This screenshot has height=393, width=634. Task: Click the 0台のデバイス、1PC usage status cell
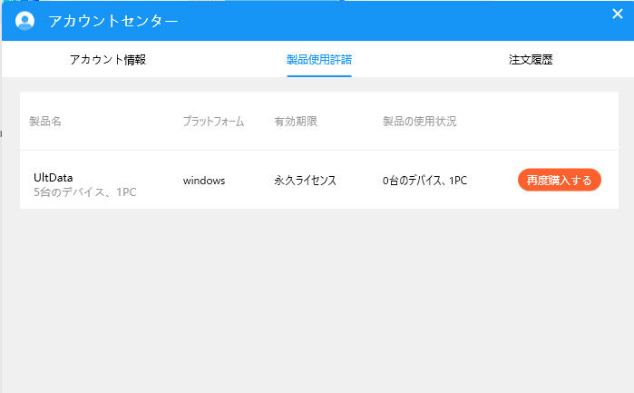coord(424,181)
